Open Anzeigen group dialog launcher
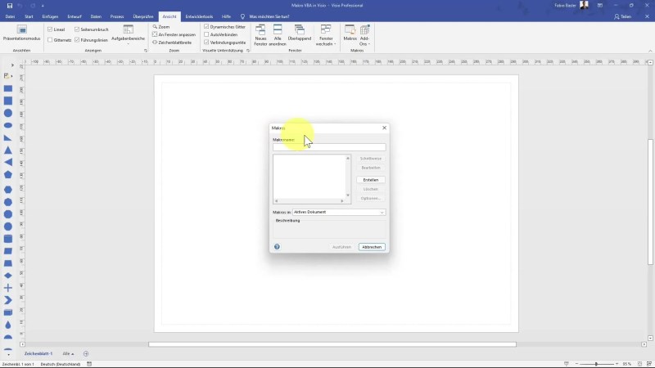This screenshot has height=368, width=655. point(146,51)
